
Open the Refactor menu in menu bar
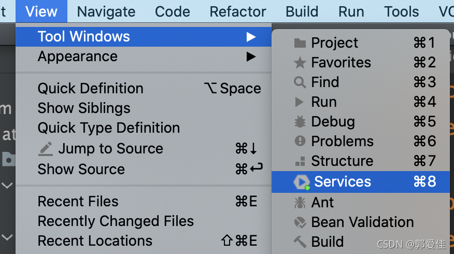(x=238, y=11)
